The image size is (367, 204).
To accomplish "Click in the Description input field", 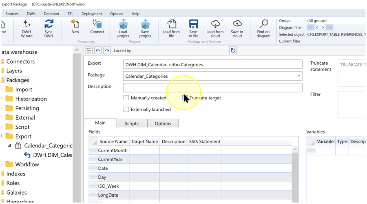I will click(212, 88).
